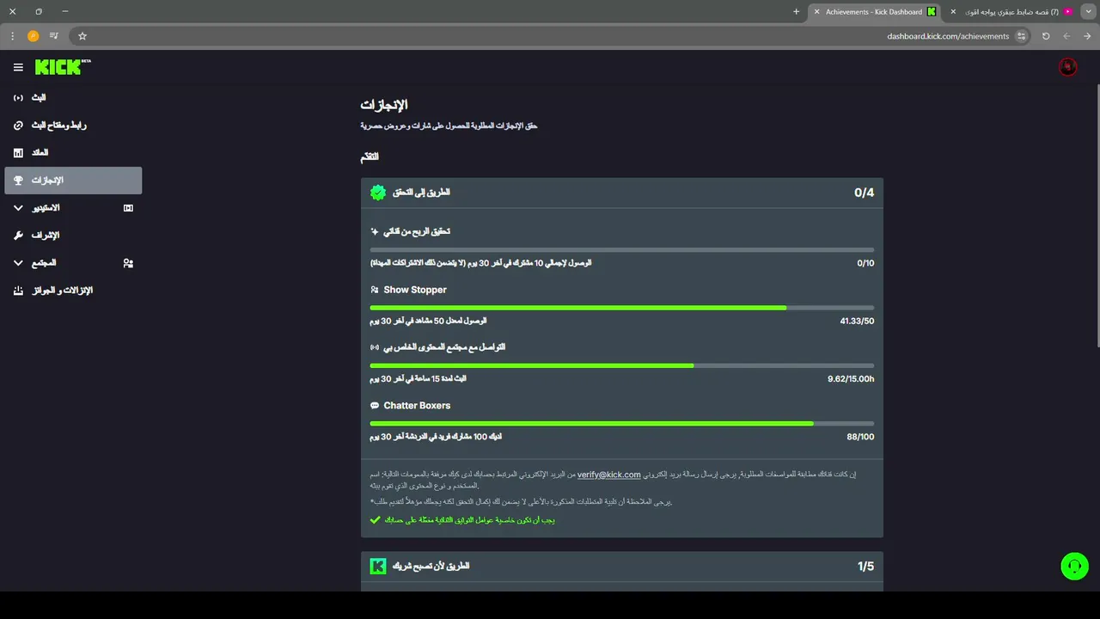This screenshot has width=1100, height=619.
Task: Click the 9.62/15.00h progress value
Action: pos(851,379)
